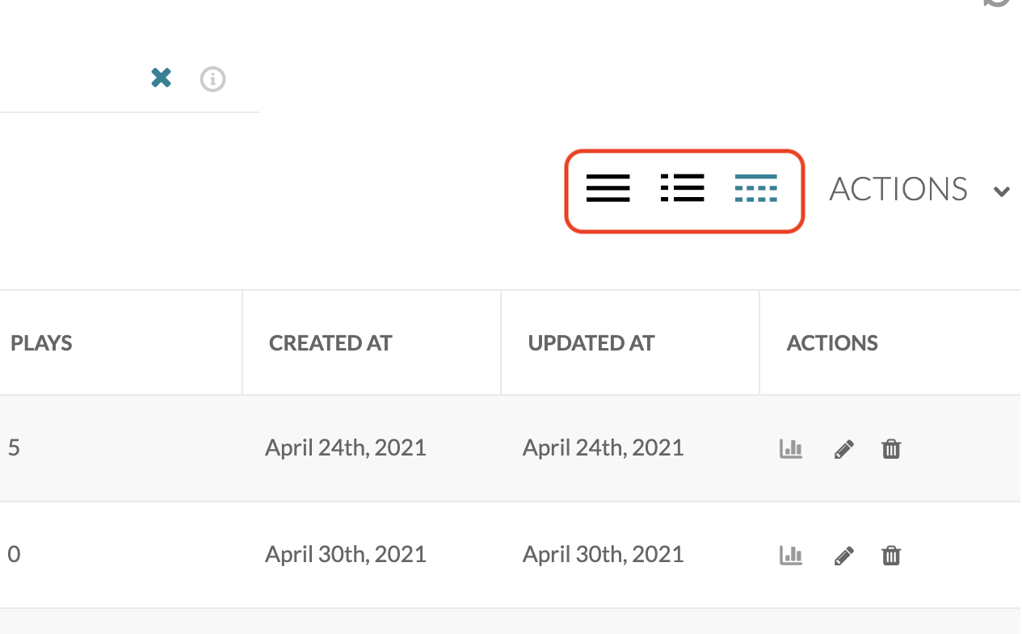Viewport: 1022px width, 634px height.
Task: View analytics for the April 30th row
Action: pos(790,556)
